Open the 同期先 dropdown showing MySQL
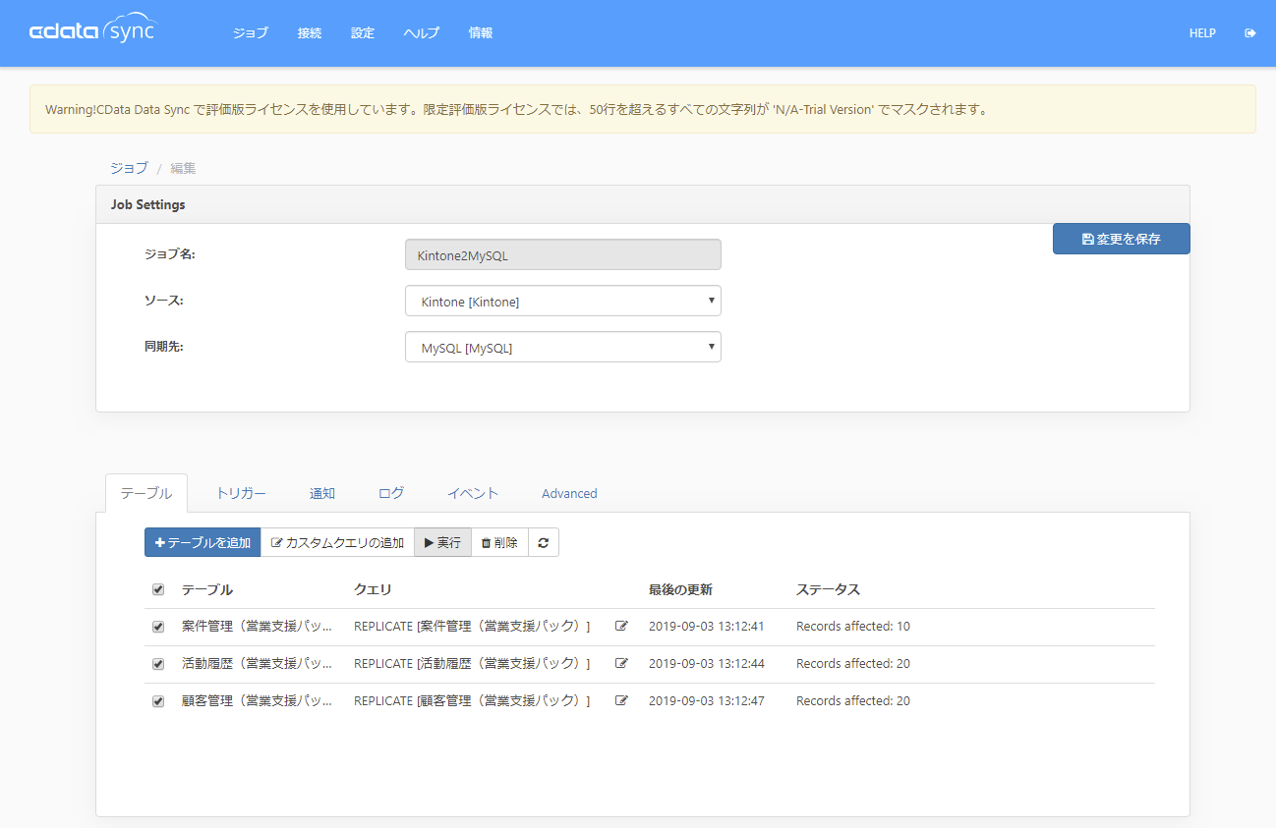The height and width of the screenshot is (828, 1276). point(563,347)
